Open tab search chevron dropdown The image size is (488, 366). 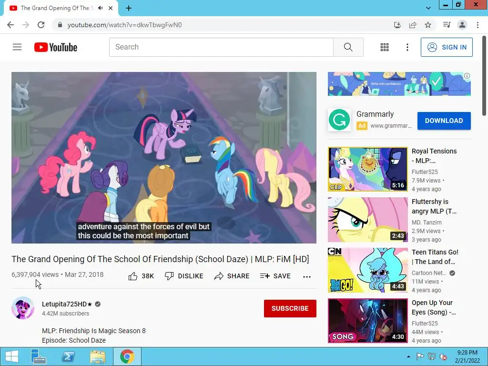pyautogui.click(x=428, y=8)
